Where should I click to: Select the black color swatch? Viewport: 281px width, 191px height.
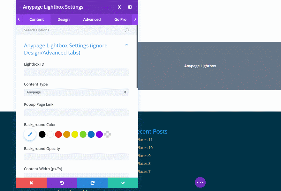42,134
